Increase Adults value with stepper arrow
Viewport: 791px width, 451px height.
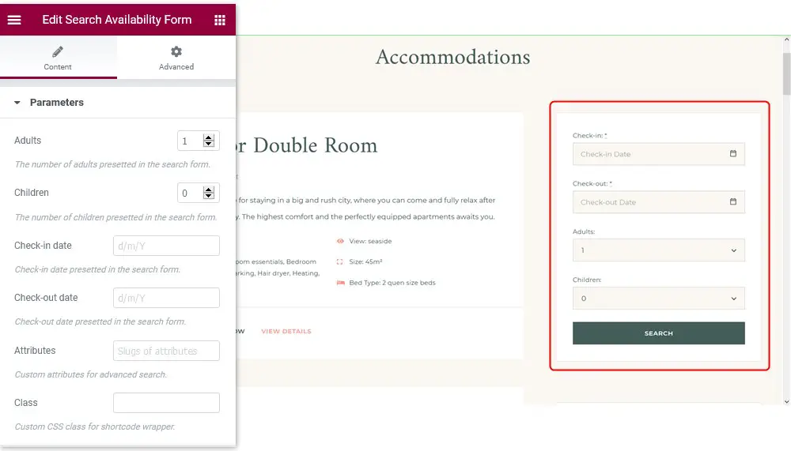(209, 137)
